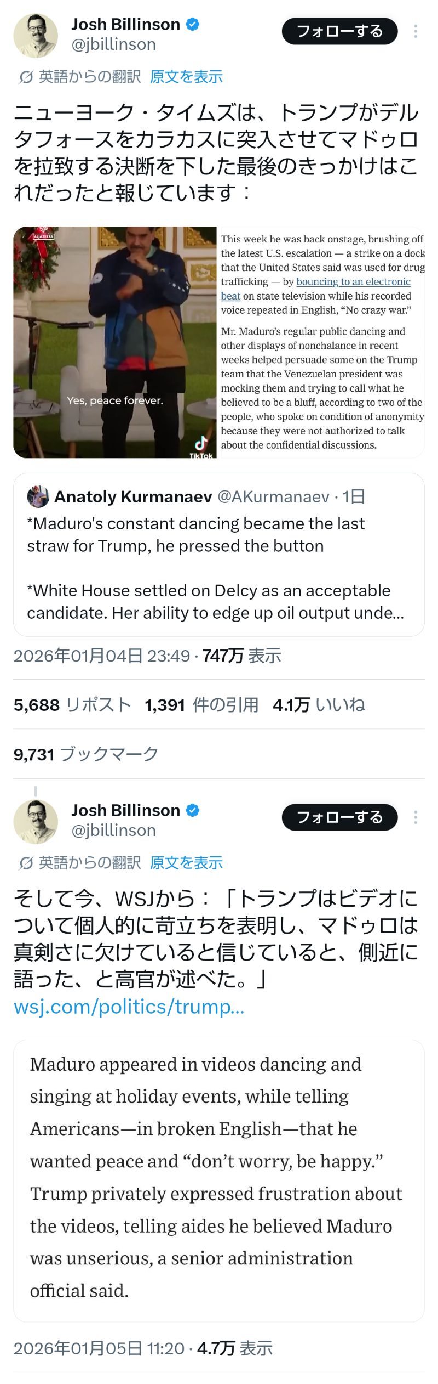Show original text of first tweet
This screenshot has width=438, height=1384.
pyautogui.click(x=186, y=77)
